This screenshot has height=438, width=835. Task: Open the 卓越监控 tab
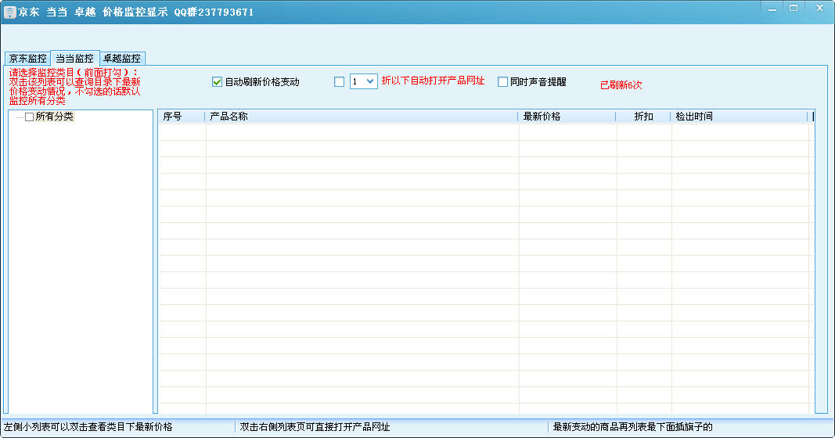[122, 59]
